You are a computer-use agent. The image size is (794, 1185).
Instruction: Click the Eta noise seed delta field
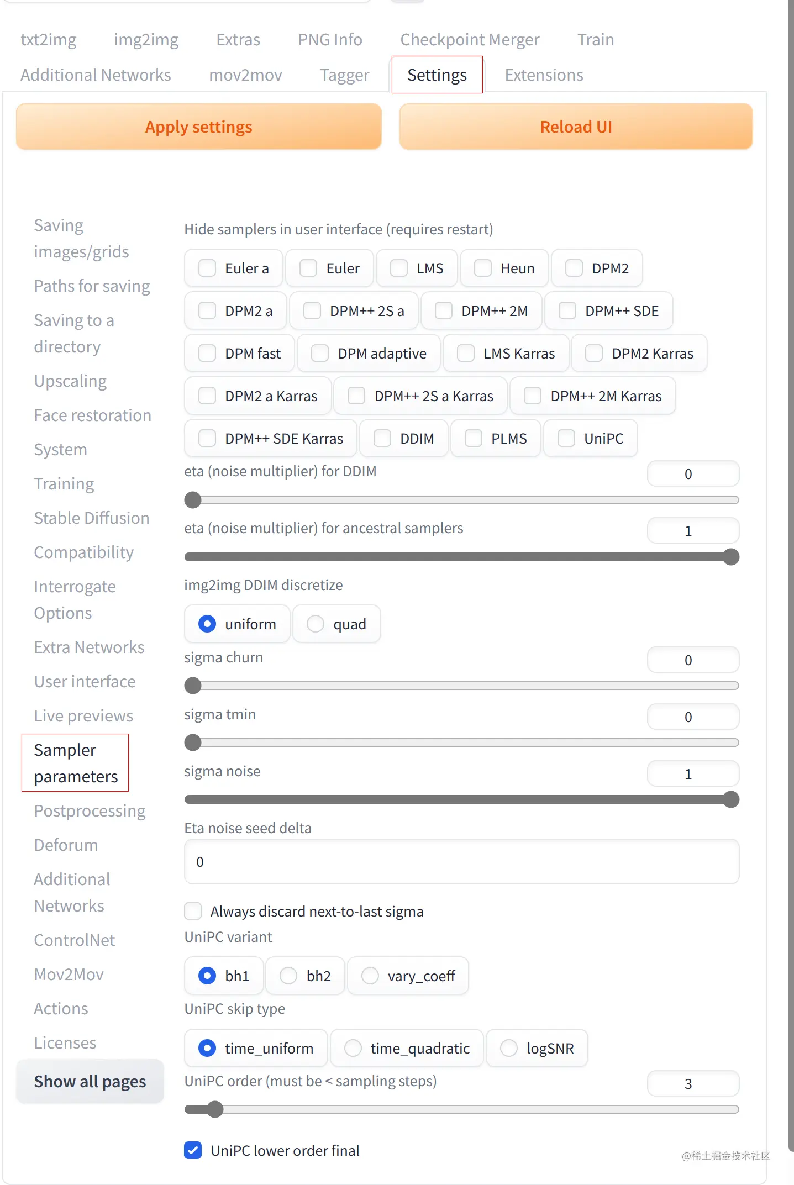coord(461,862)
